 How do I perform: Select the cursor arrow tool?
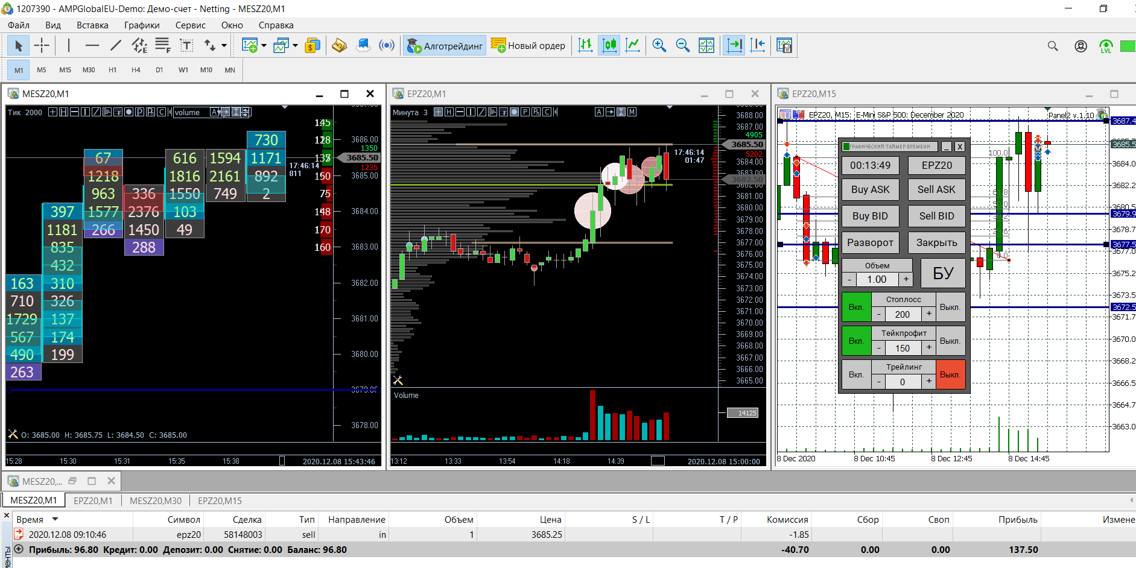(18, 45)
